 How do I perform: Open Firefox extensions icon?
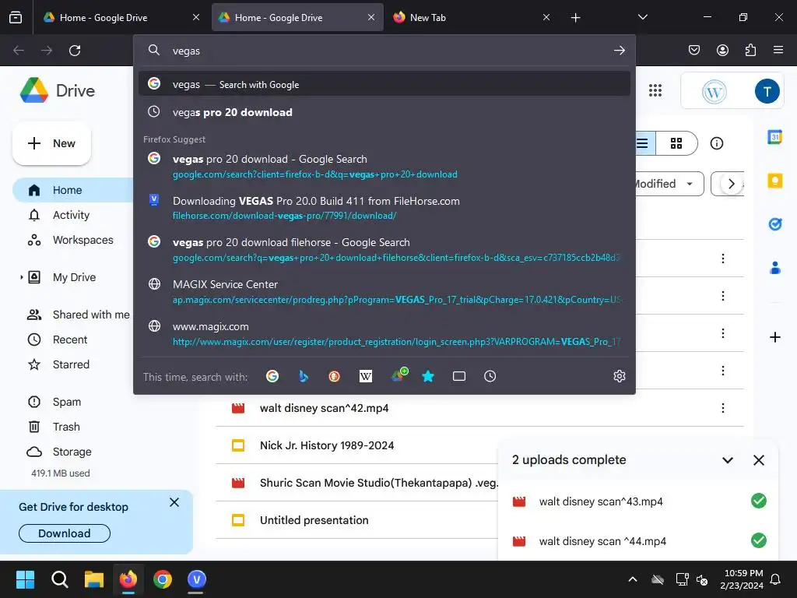[750, 50]
